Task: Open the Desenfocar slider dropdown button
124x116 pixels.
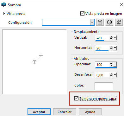Action: (x=115, y=75)
